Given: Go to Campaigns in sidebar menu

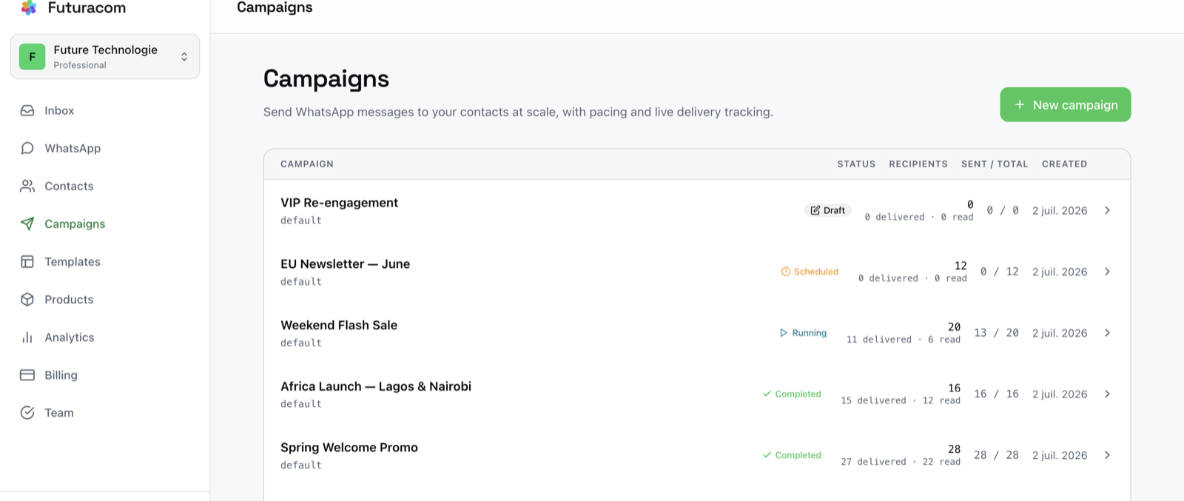Looking at the screenshot, I should click(x=75, y=223).
